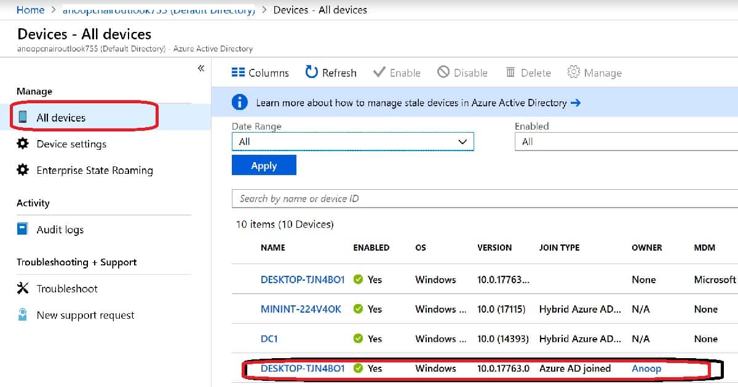Viewport: 738px width, 387px height.
Task: Open the Manage option
Action: pos(594,72)
